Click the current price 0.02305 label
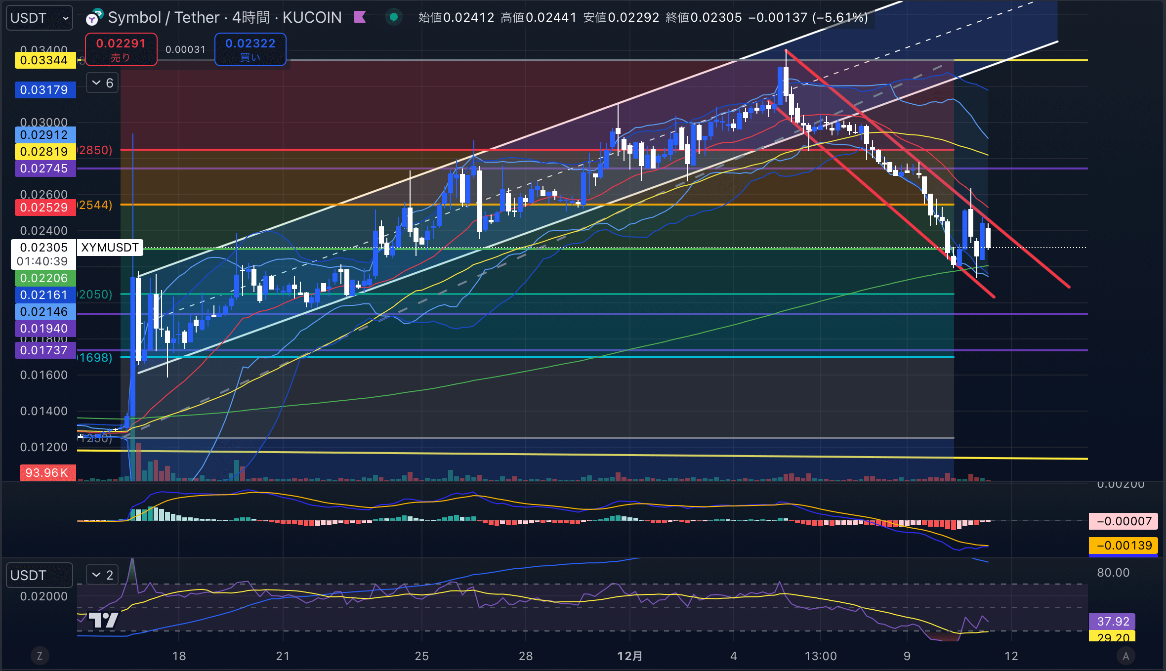Image resolution: width=1166 pixels, height=671 pixels. [43, 248]
